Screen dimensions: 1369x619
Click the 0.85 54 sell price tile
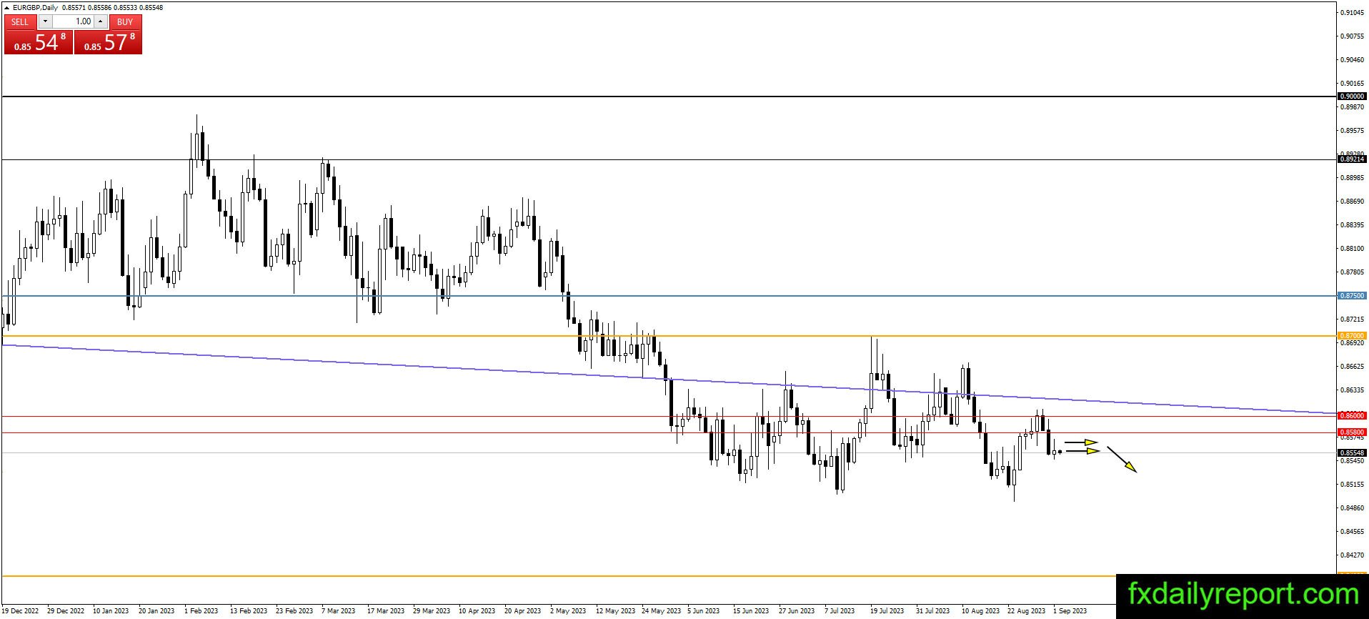pos(39,41)
